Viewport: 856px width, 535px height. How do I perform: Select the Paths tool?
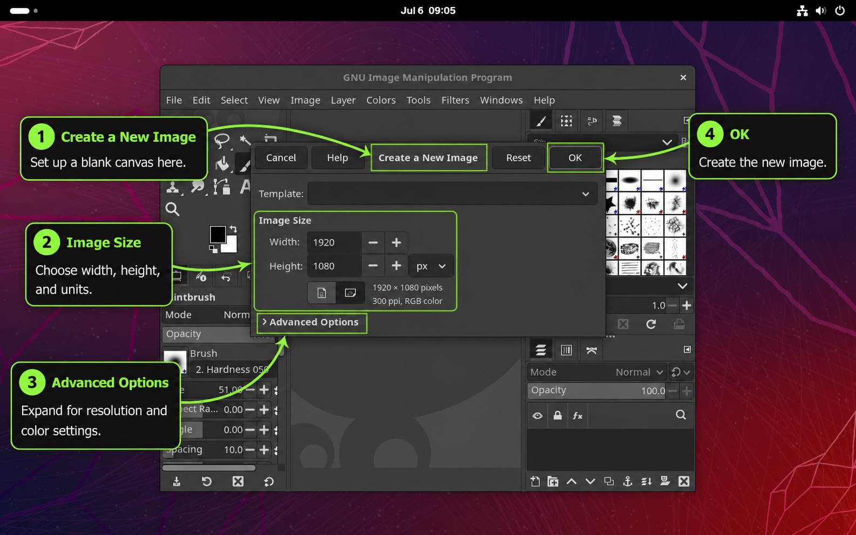pyautogui.click(x=221, y=187)
